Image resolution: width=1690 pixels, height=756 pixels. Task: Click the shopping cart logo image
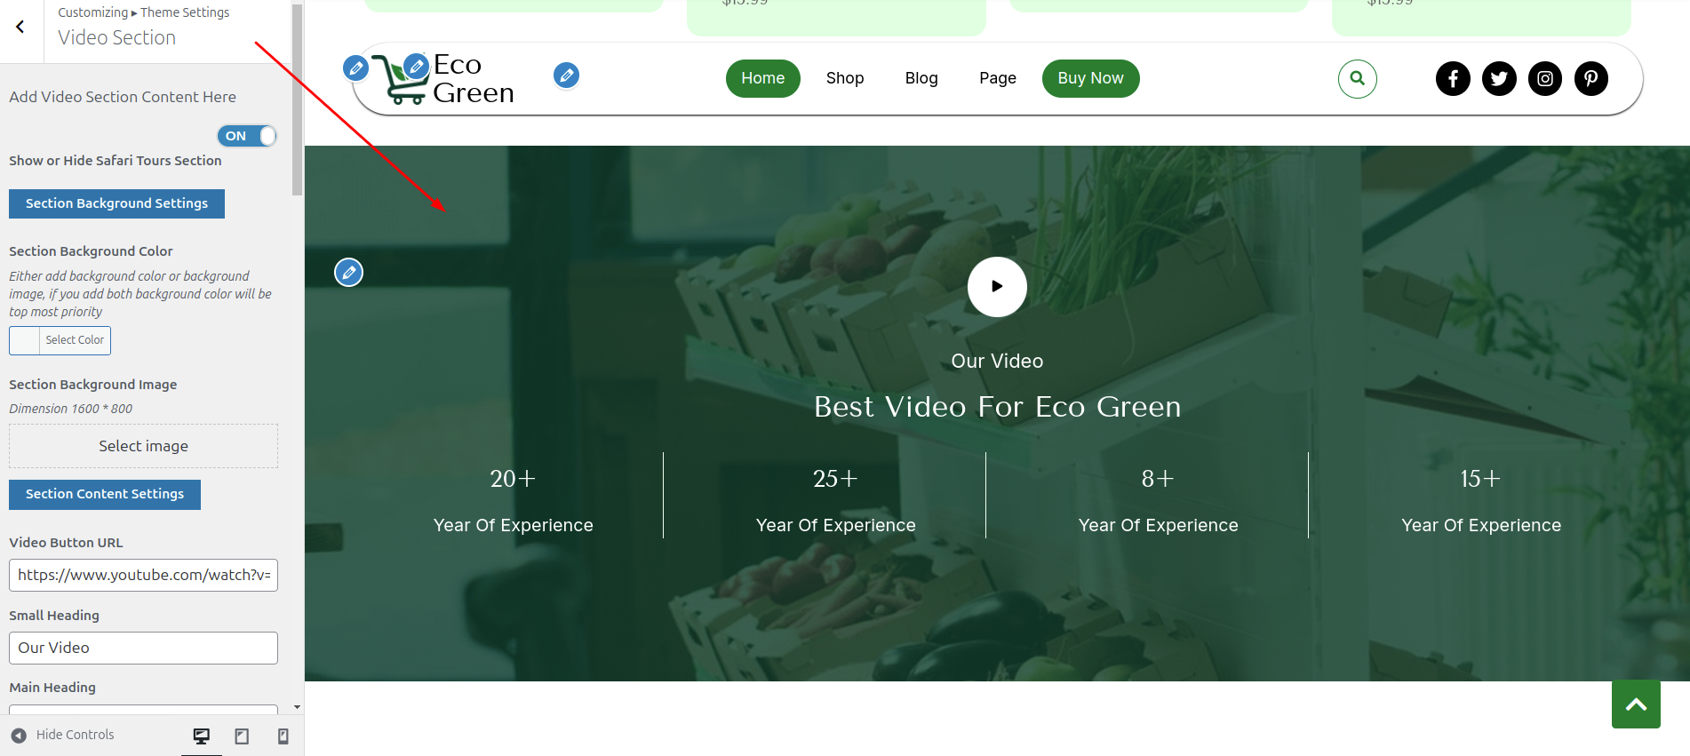400,82
